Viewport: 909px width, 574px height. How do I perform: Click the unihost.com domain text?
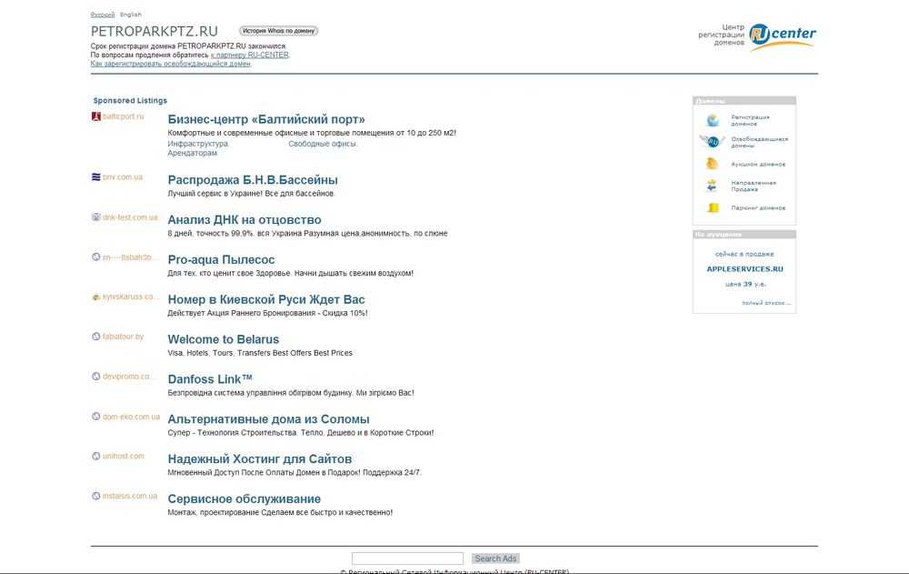click(124, 456)
